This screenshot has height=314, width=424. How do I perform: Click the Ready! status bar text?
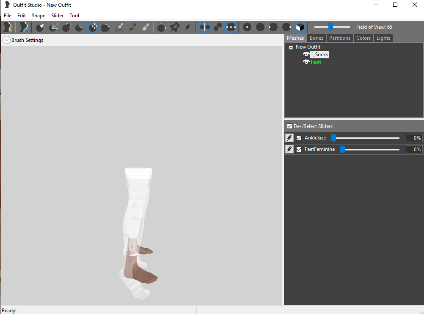(x=9, y=311)
